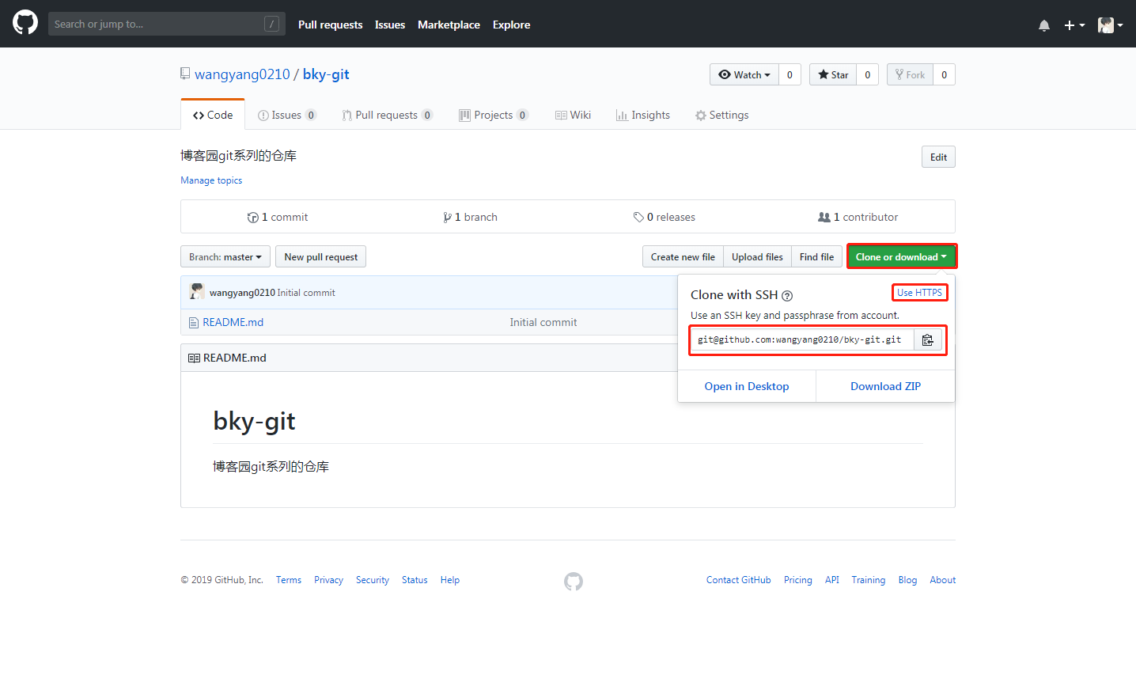Click the search or jump to field
This screenshot has width=1136, height=690.
tap(167, 24)
